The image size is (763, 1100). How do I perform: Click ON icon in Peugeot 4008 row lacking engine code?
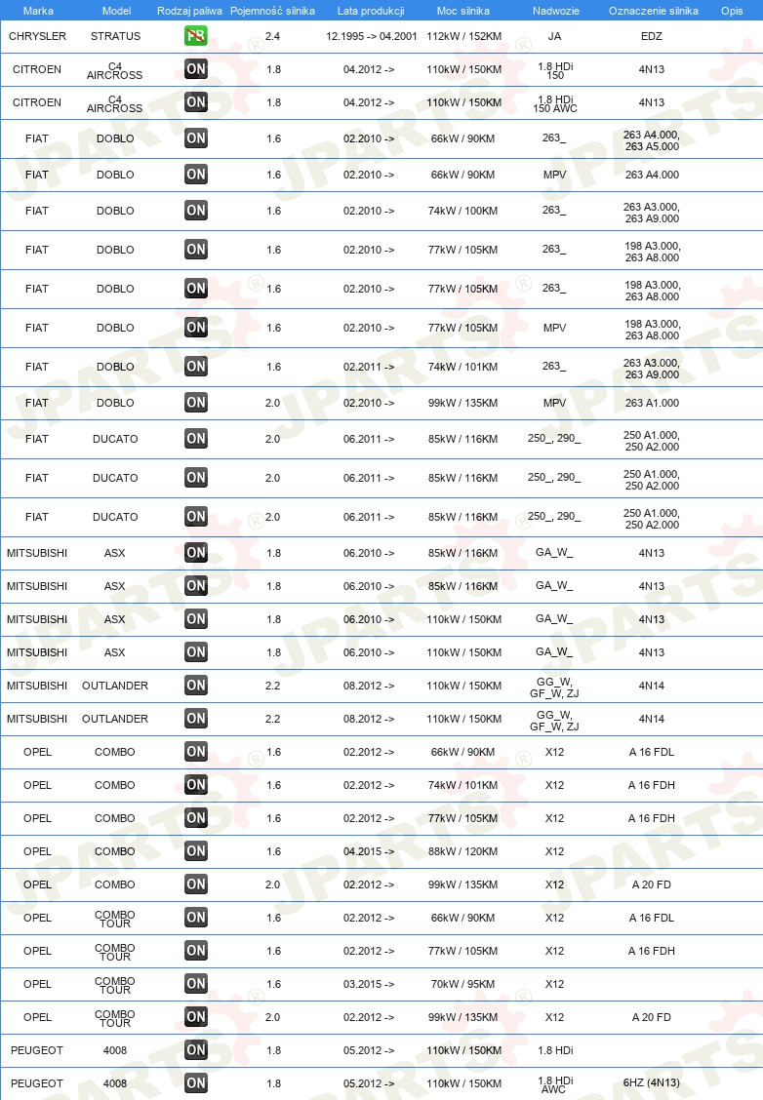(x=196, y=1050)
